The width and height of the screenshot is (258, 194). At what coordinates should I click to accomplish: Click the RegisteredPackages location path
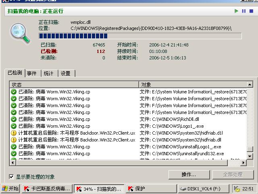151,28
